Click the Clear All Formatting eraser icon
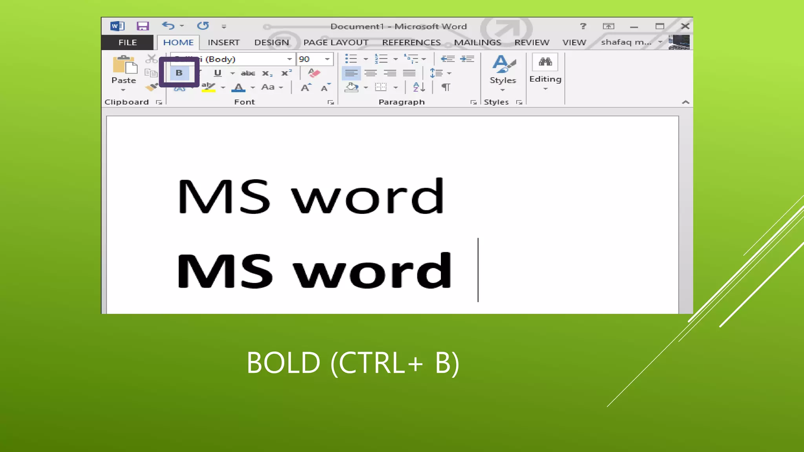 pos(314,73)
